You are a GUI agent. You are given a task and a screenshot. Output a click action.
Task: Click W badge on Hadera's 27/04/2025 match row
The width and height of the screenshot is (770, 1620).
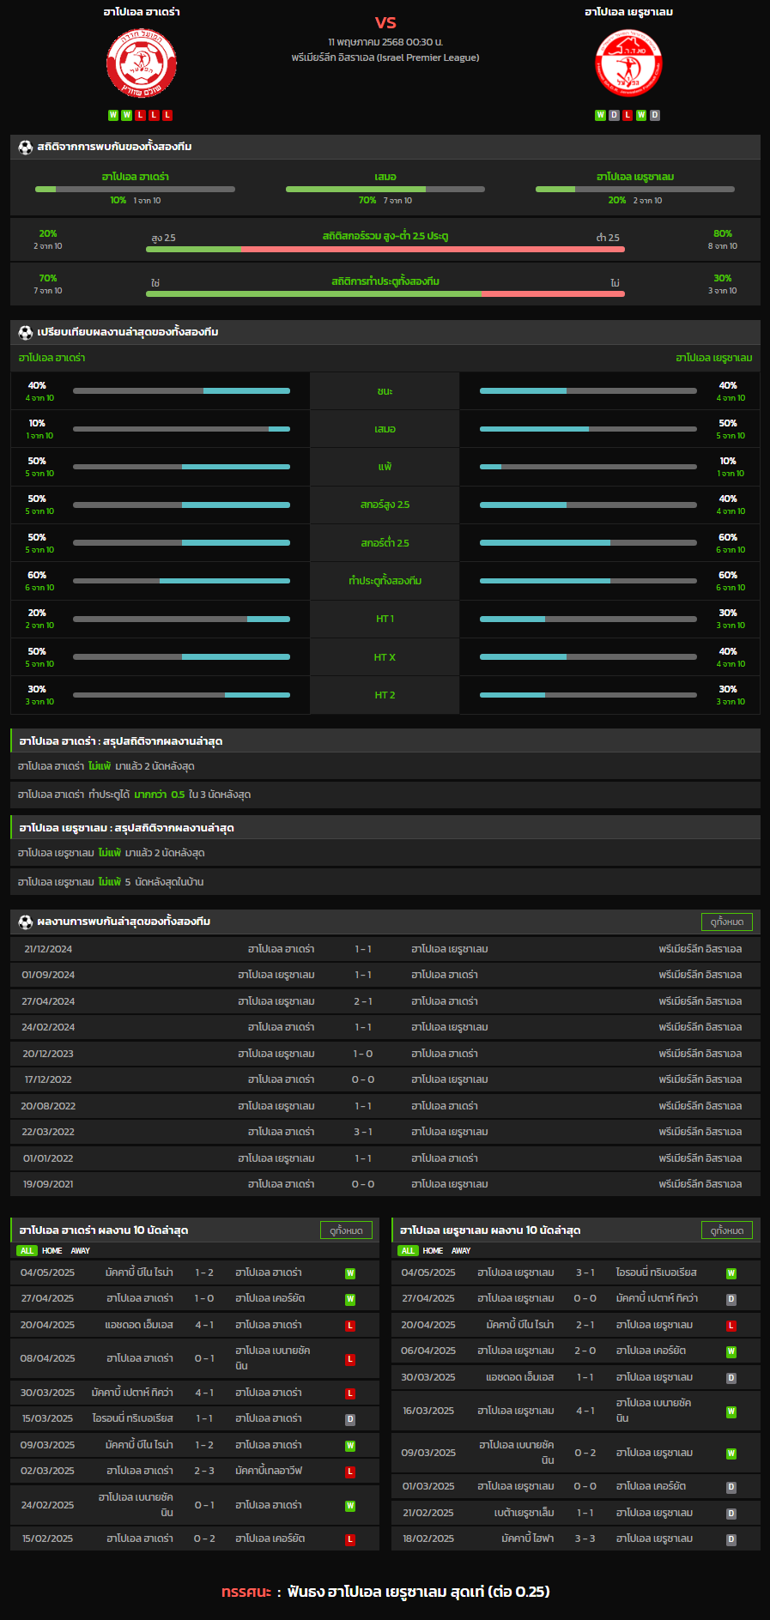pos(350,1299)
